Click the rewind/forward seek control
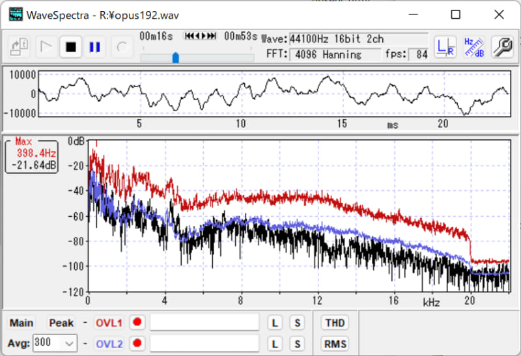The image size is (521, 356). click(201, 36)
